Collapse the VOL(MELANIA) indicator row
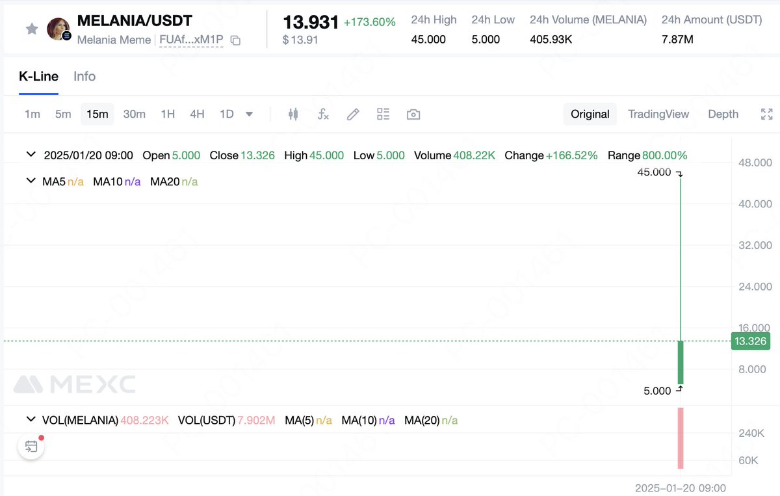The image size is (780, 496). pyautogui.click(x=31, y=419)
